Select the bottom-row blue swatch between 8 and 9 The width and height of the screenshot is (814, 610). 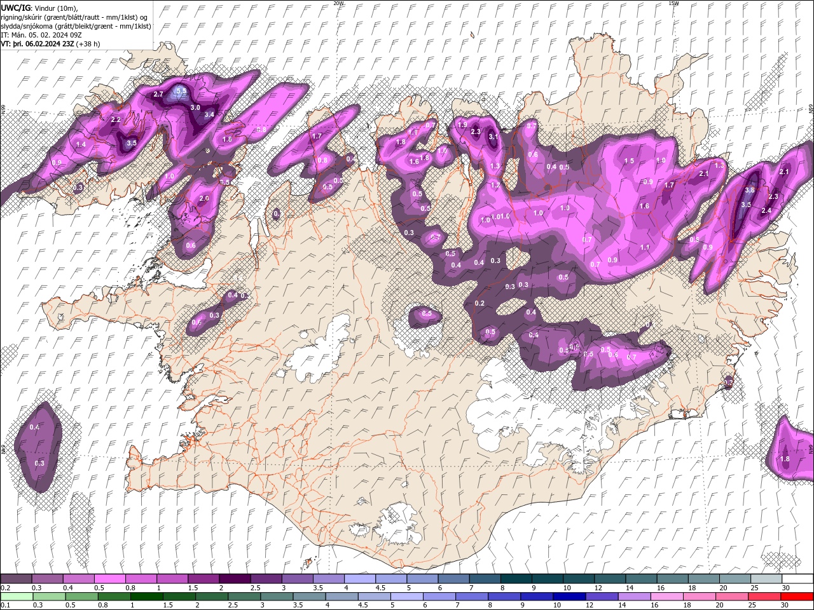pyautogui.click(x=504, y=596)
